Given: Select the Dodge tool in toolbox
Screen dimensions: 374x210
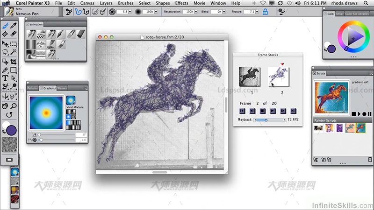Looking at the screenshot, I should click(14, 86).
